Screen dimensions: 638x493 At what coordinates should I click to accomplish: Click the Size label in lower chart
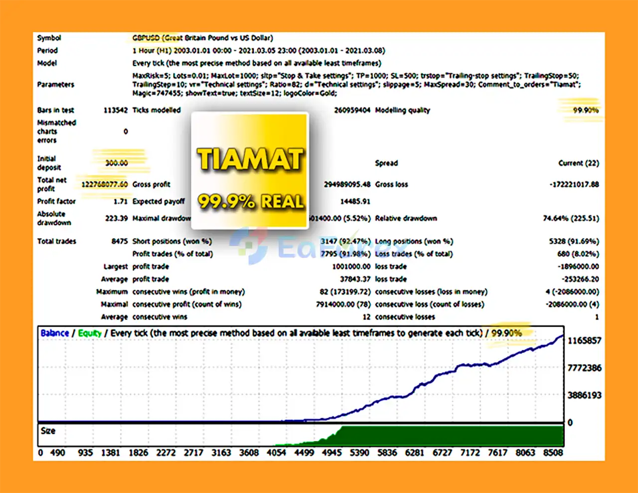pyautogui.click(x=48, y=431)
